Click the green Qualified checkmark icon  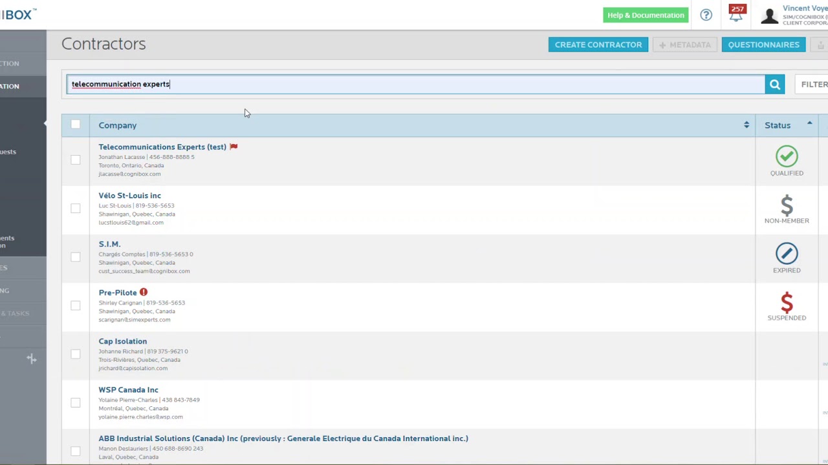787,156
